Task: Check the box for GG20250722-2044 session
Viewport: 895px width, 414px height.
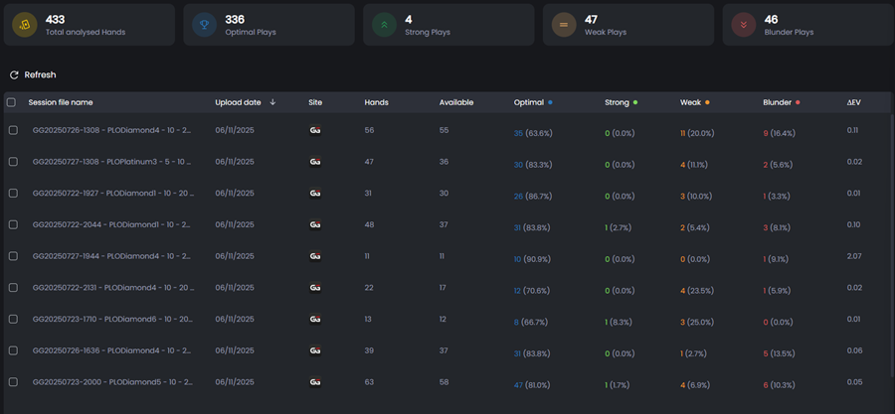Action: click(13, 225)
